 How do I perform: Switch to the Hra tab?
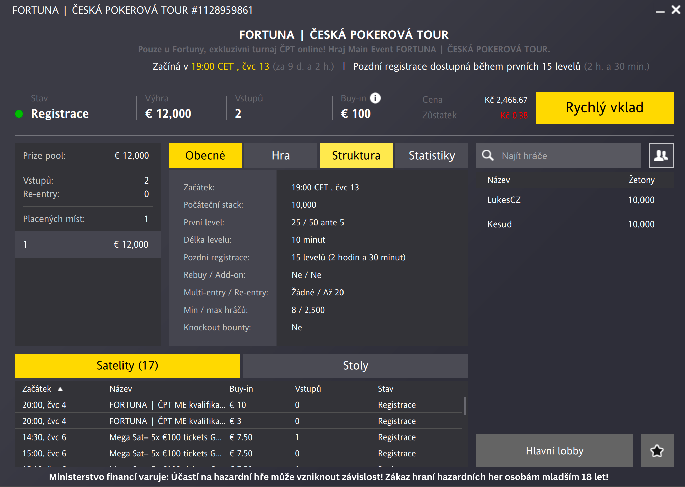point(280,156)
